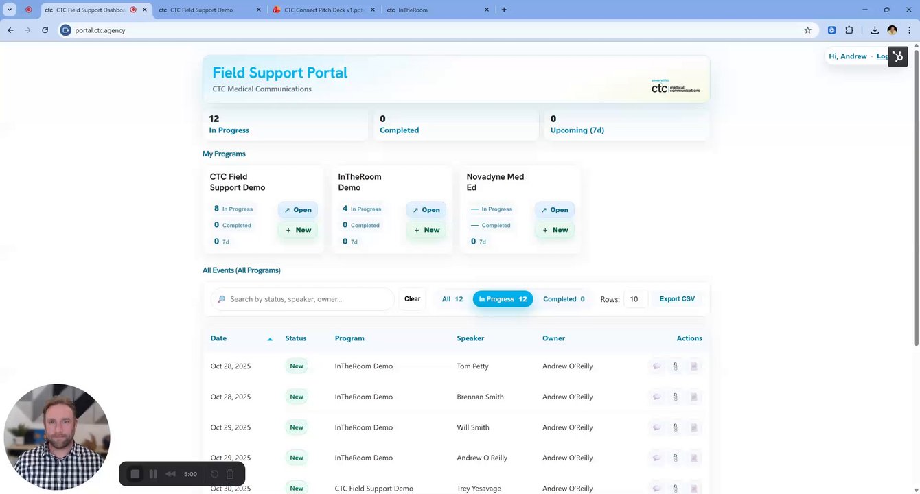
Task: Open the comment action for Brennan Smith's event
Action: point(656,397)
